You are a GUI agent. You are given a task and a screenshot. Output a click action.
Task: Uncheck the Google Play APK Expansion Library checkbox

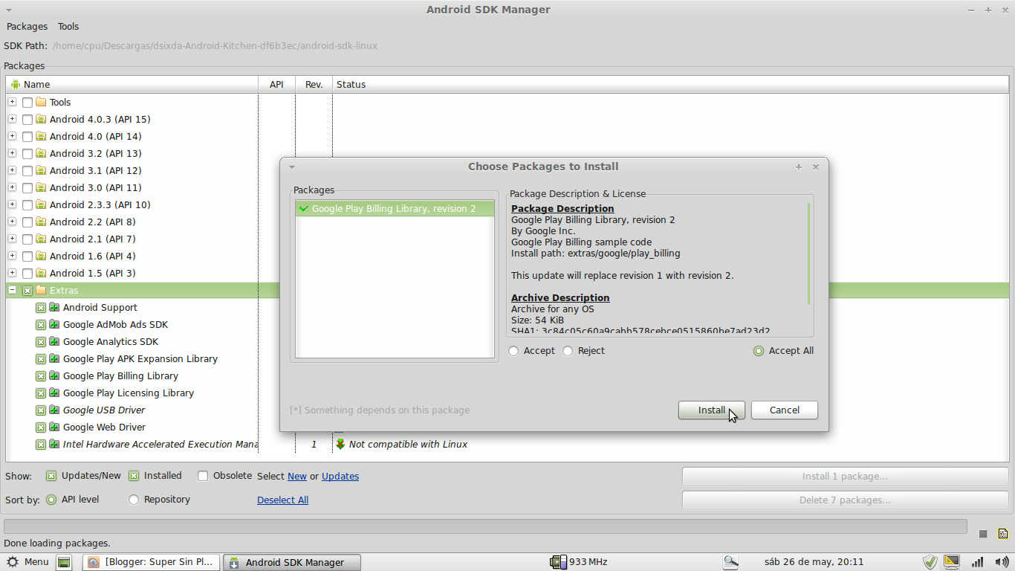coord(41,359)
